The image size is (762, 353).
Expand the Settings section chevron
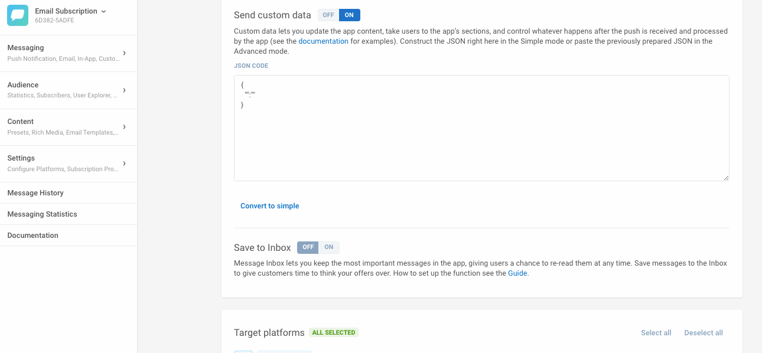124,164
